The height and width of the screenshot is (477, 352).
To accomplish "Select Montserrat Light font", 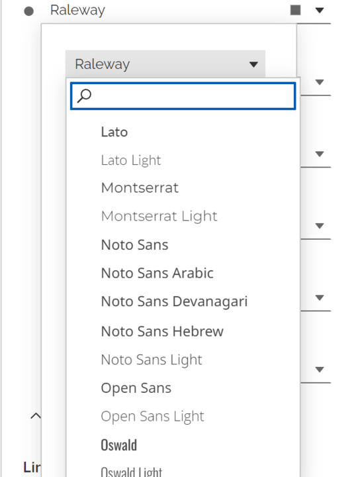I will [159, 216].
